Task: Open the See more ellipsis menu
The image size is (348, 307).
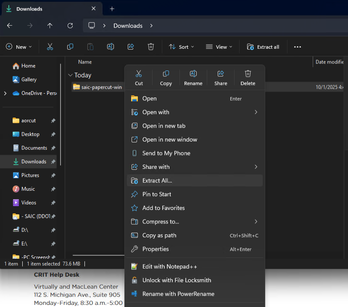Action: 298,47
